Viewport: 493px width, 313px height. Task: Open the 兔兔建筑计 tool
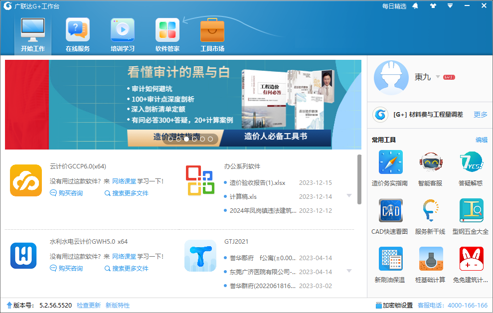[x=471, y=265]
